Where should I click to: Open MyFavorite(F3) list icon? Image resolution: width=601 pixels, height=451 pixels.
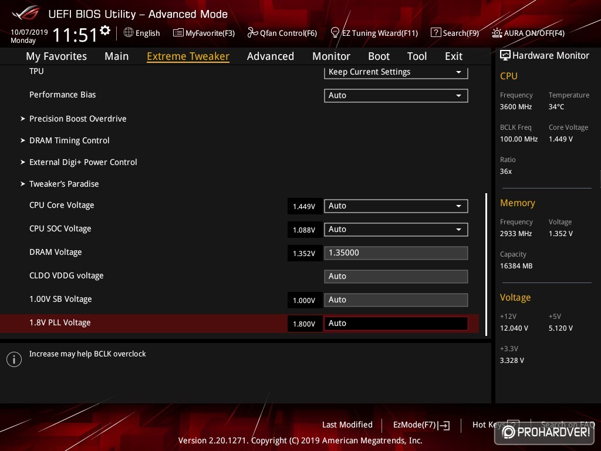pyautogui.click(x=178, y=33)
